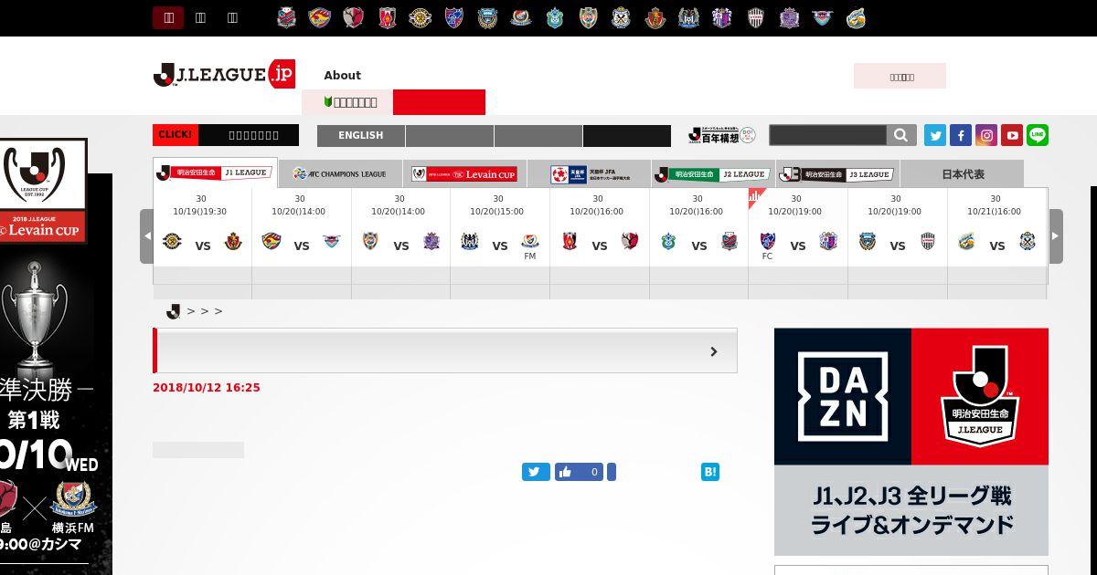
Task: Advance match carousel with right arrow
Action: coord(1056,235)
